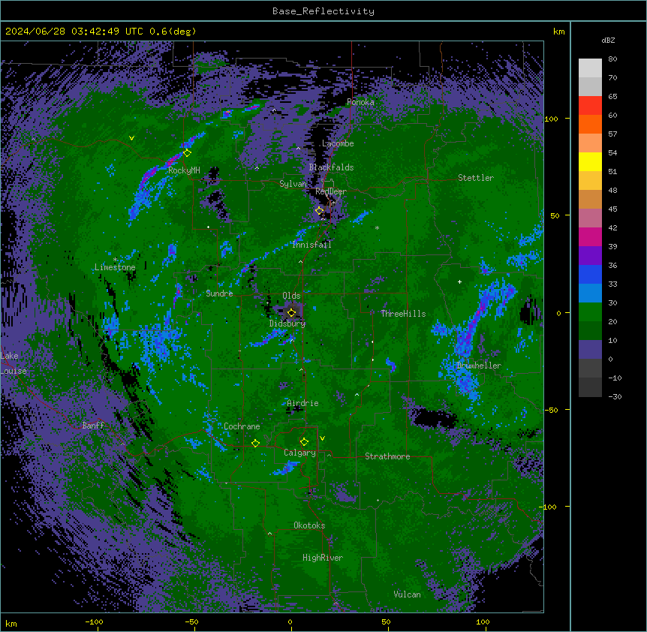
Task: Click the Innisfail city label
Action: (312, 245)
